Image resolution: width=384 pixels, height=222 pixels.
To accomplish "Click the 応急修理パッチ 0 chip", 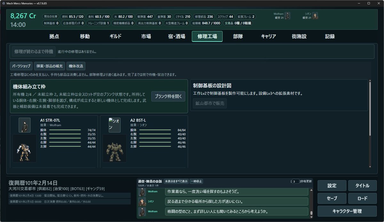I will (73, 23).
